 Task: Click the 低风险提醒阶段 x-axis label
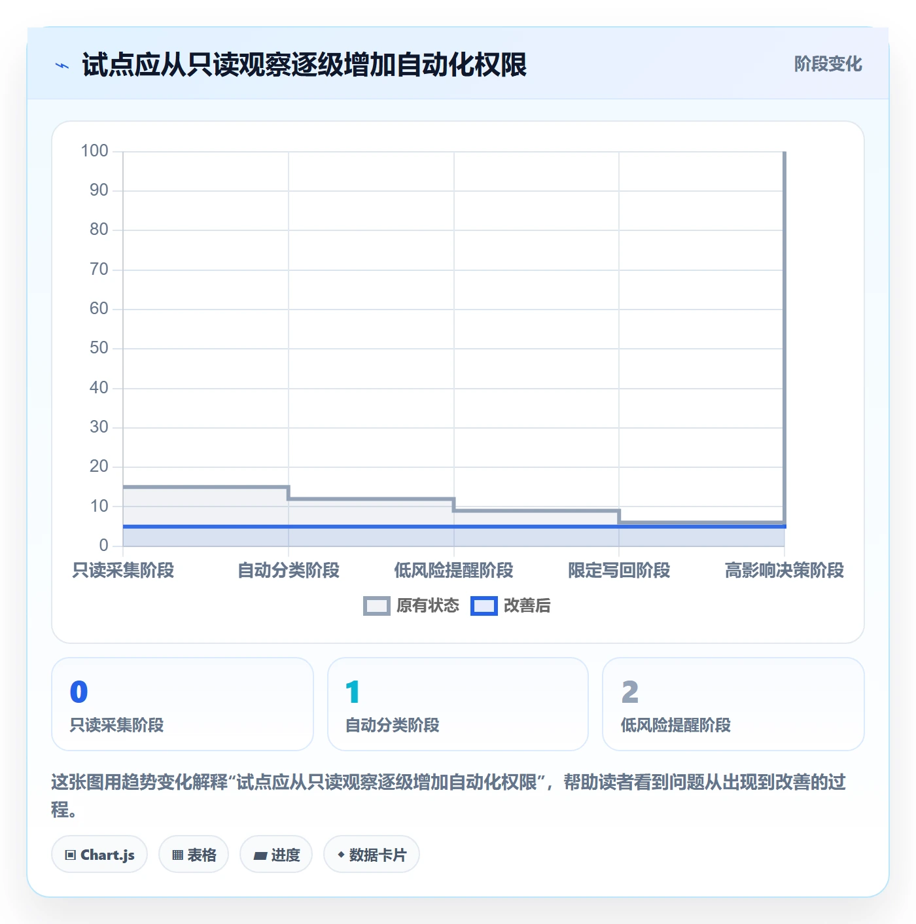pyautogui.click(x=453, y=571)
